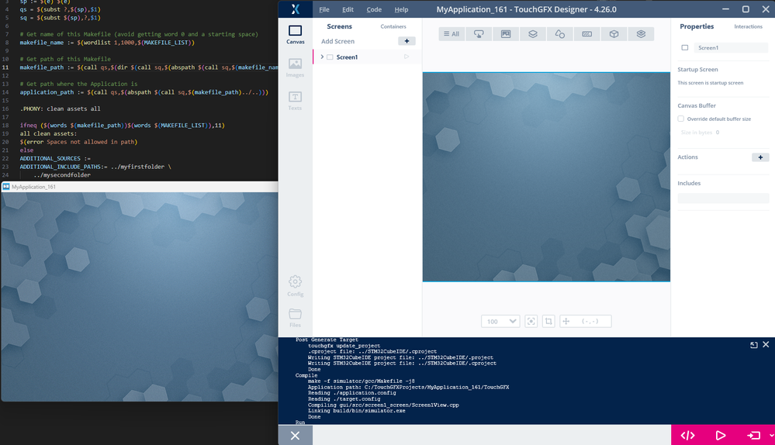775x445 pixels.
Task: Open the zoom level dropdown
Action: (500, 321)
